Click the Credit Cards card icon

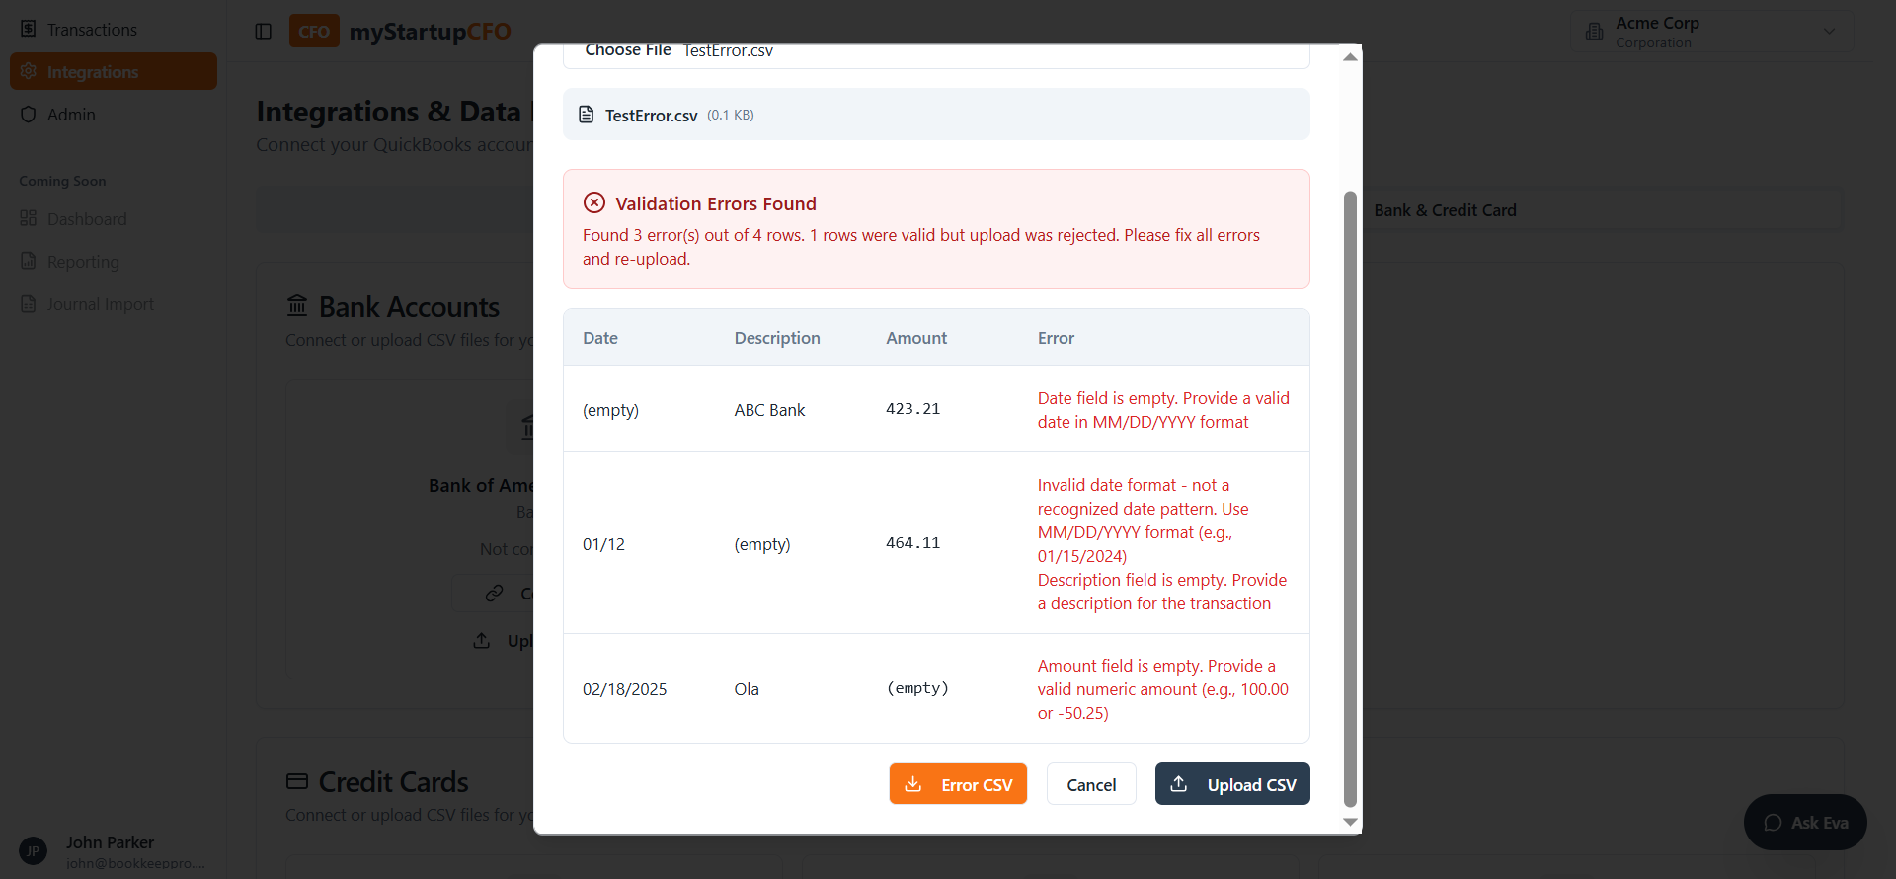[x=297, y=781]
